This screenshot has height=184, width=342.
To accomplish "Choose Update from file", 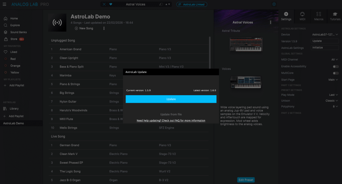I will pyautogui.click(x=171, y=115).
